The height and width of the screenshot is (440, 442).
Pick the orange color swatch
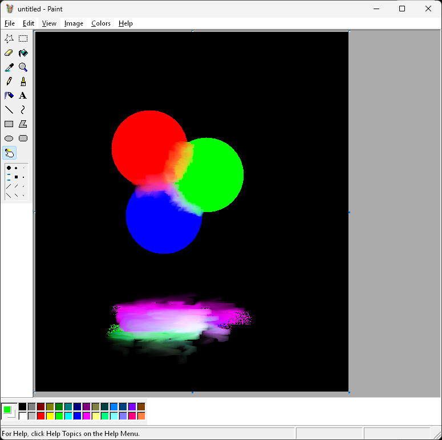pyautogui.click(x=141, y=415)
